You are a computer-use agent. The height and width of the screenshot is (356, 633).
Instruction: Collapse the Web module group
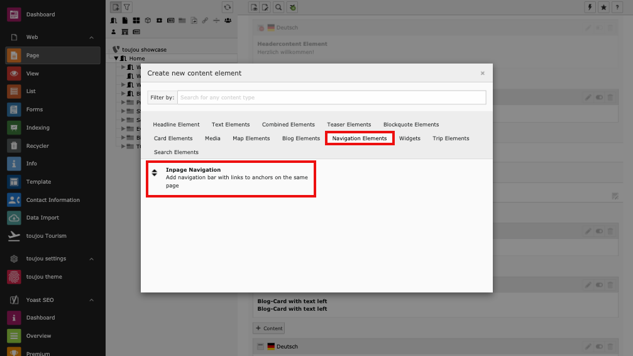[92, 38]
